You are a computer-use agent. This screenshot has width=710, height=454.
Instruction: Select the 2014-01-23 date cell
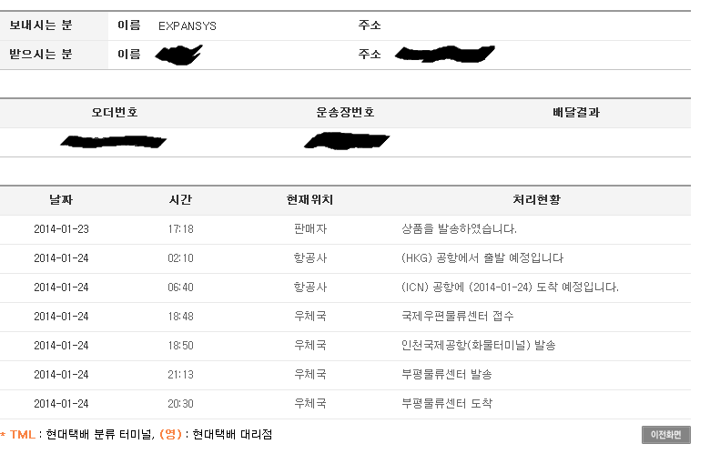[x=61, y=229]
